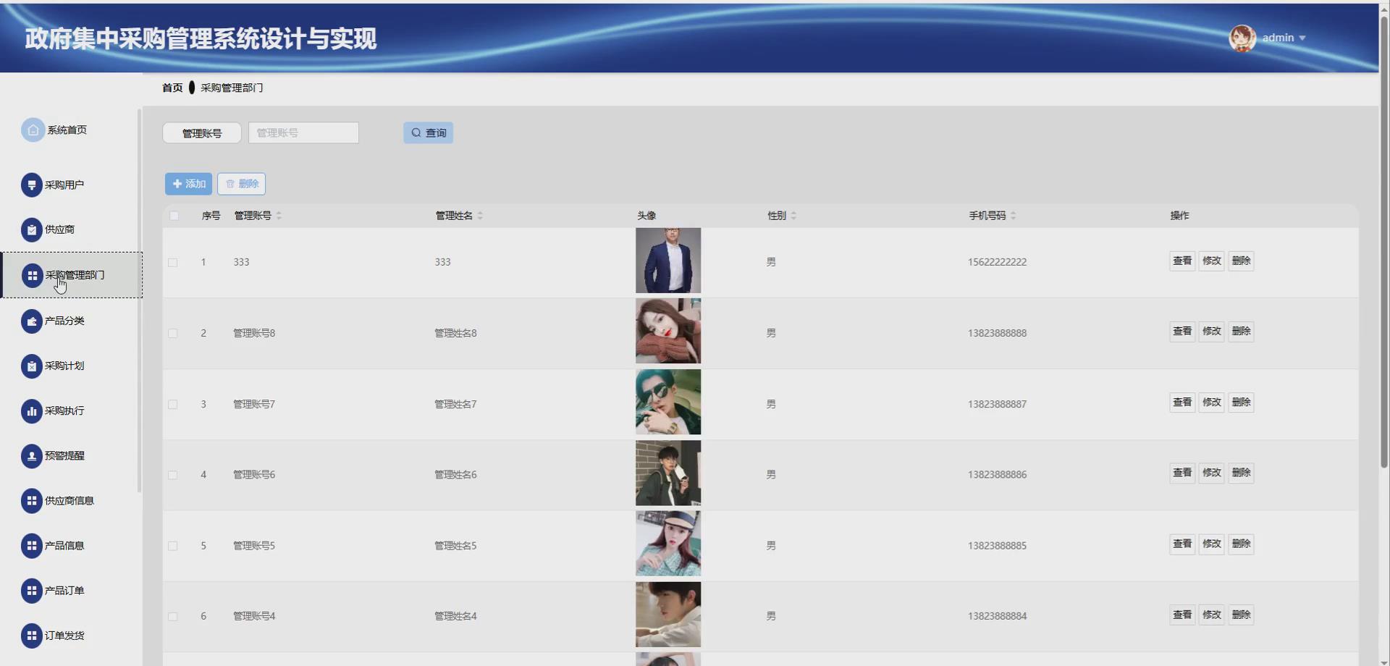Viewport: 1390px width, 666px height.
Task: Check the row for 管理账号6
Action: [172, 475]
